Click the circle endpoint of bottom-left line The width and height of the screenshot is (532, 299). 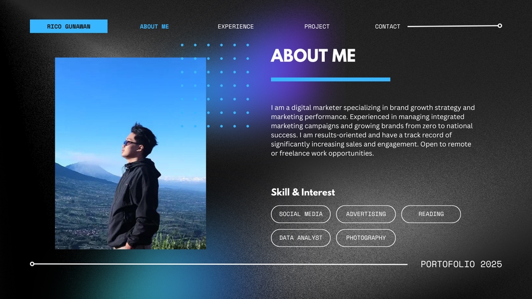(32, 264)
